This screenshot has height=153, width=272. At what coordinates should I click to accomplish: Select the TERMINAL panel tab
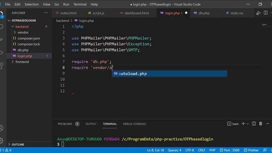(110, 124)
